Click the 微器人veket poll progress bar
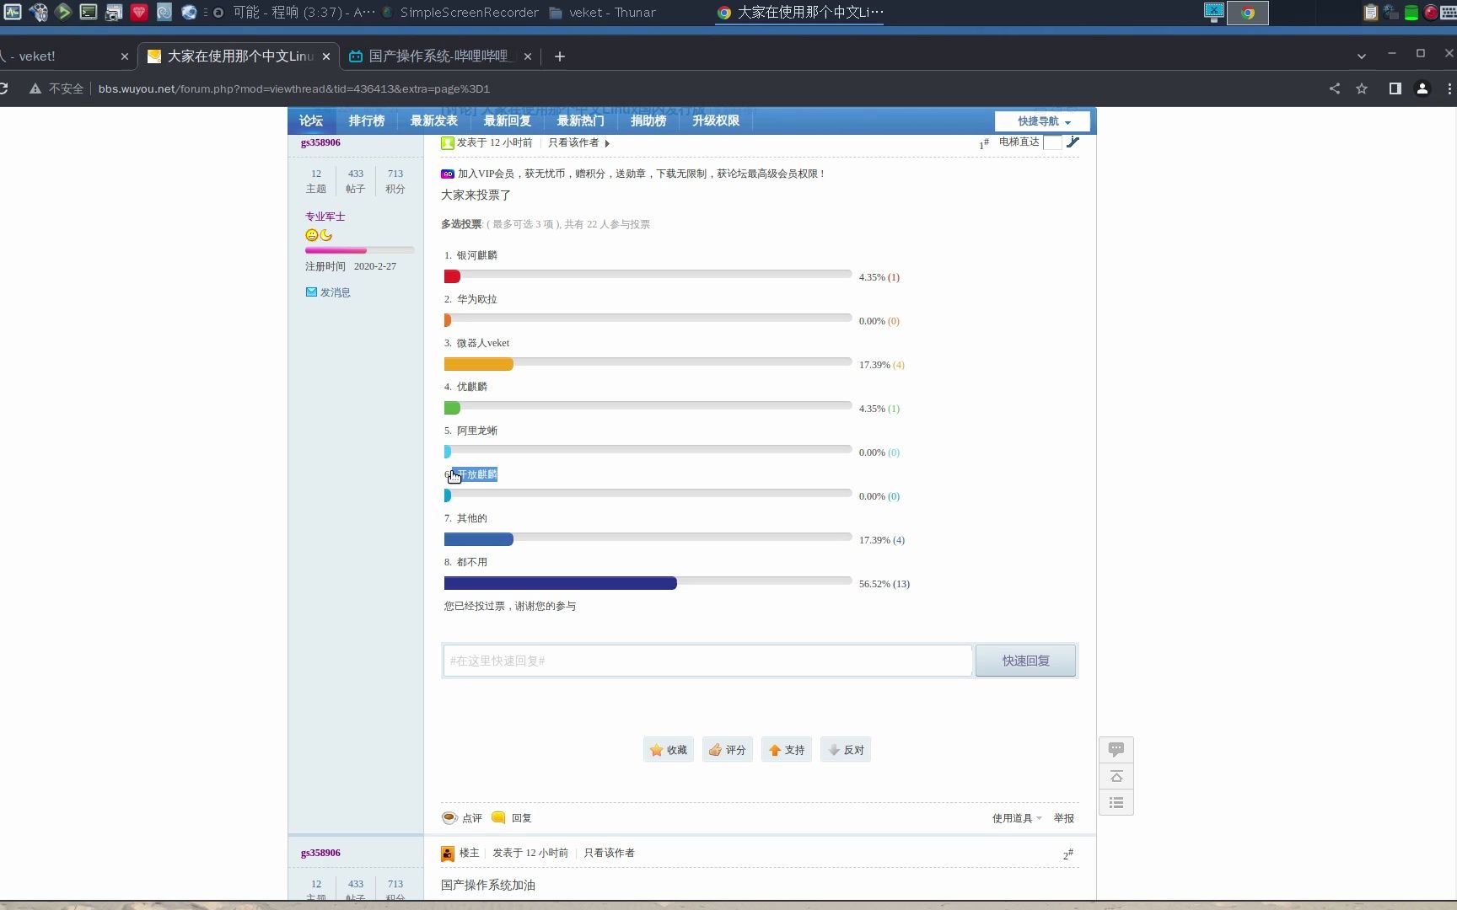 (648, 364)
